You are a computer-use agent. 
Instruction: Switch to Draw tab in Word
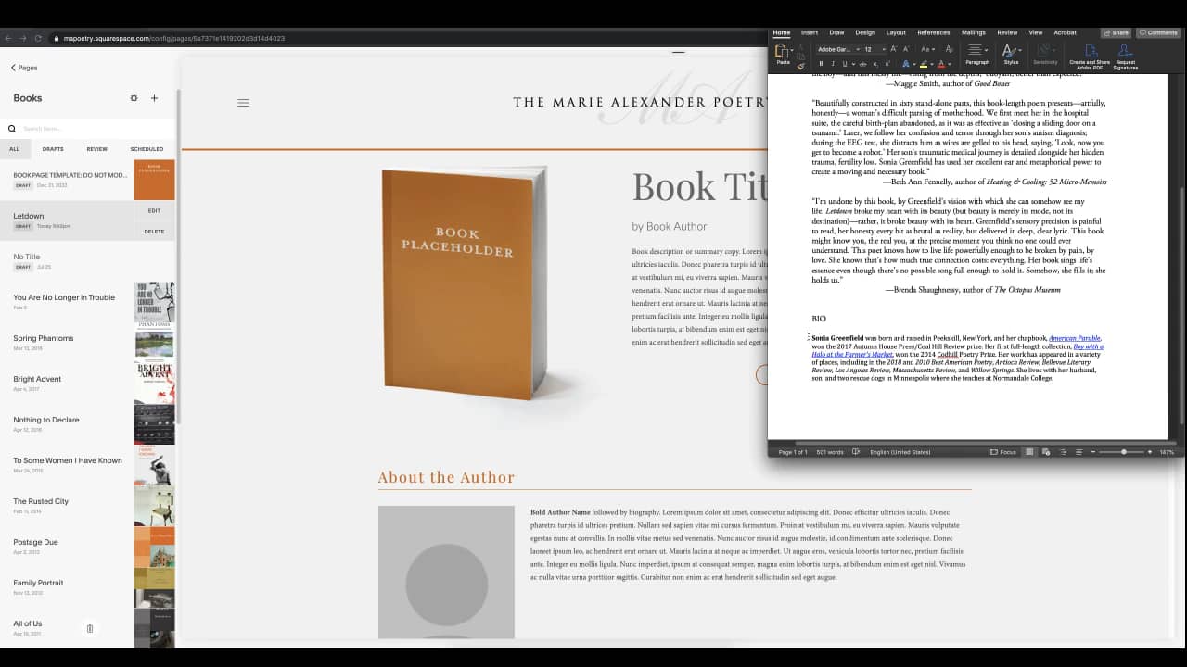[x=836, y=32]
